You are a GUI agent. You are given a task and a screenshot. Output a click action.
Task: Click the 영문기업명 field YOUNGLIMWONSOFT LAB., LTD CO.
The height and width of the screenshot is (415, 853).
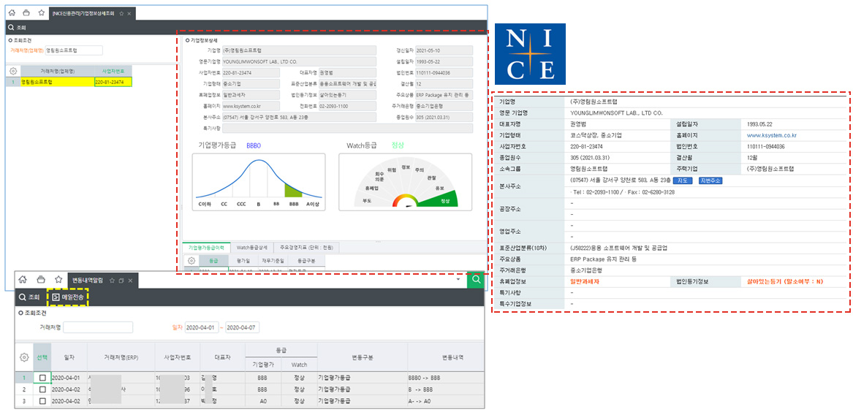(299, 61)
